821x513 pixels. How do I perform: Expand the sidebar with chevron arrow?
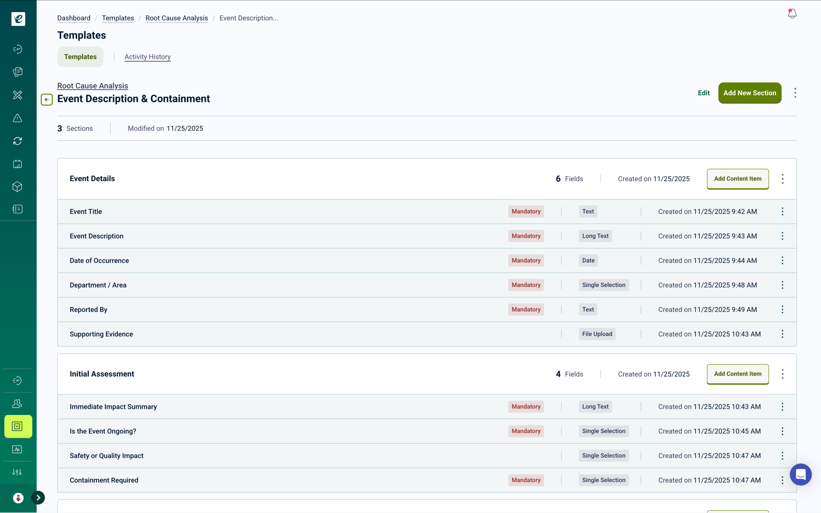38,498
